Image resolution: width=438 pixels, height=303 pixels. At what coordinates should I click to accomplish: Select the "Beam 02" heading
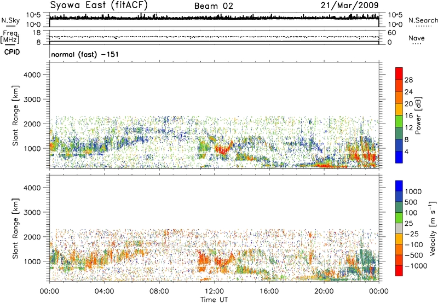tap(214, 6)
